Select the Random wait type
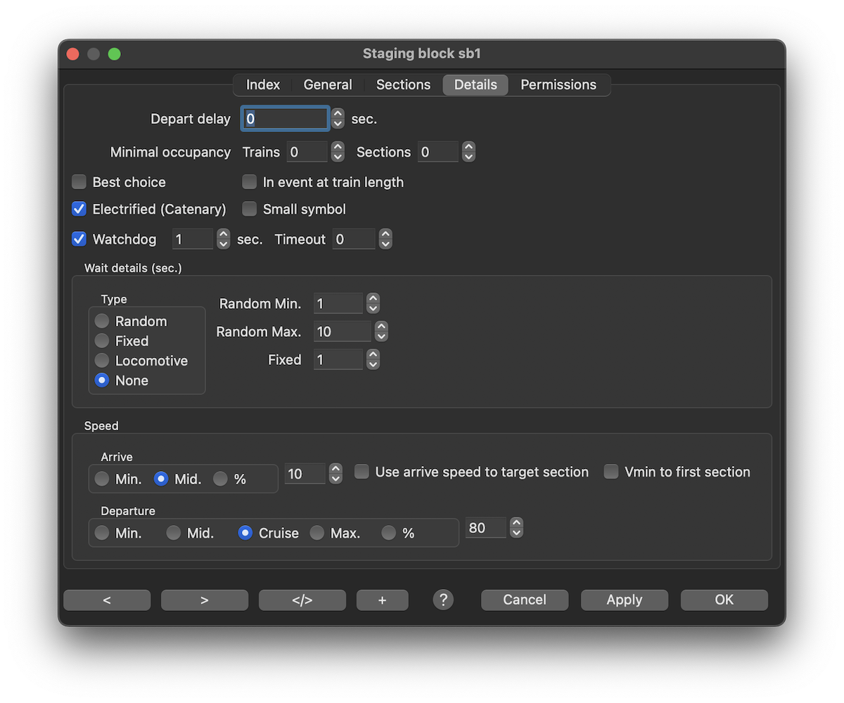The image size is (844, 703). (x=103, y=321)
